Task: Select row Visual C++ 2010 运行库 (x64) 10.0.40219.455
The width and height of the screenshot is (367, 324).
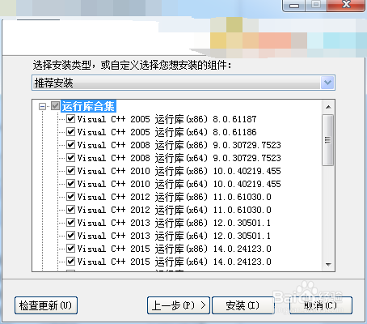Action: click(179, 184)
